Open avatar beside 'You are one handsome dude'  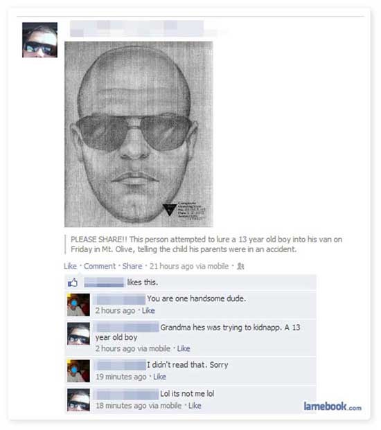[78, 305]
